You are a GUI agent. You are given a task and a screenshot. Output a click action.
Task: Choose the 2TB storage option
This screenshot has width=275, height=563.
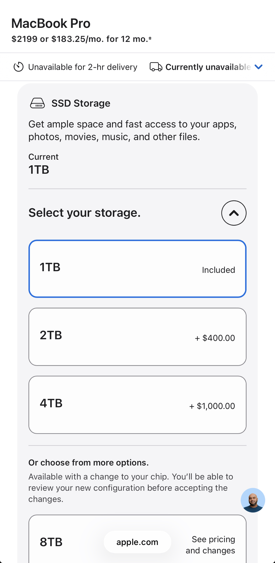137,337
